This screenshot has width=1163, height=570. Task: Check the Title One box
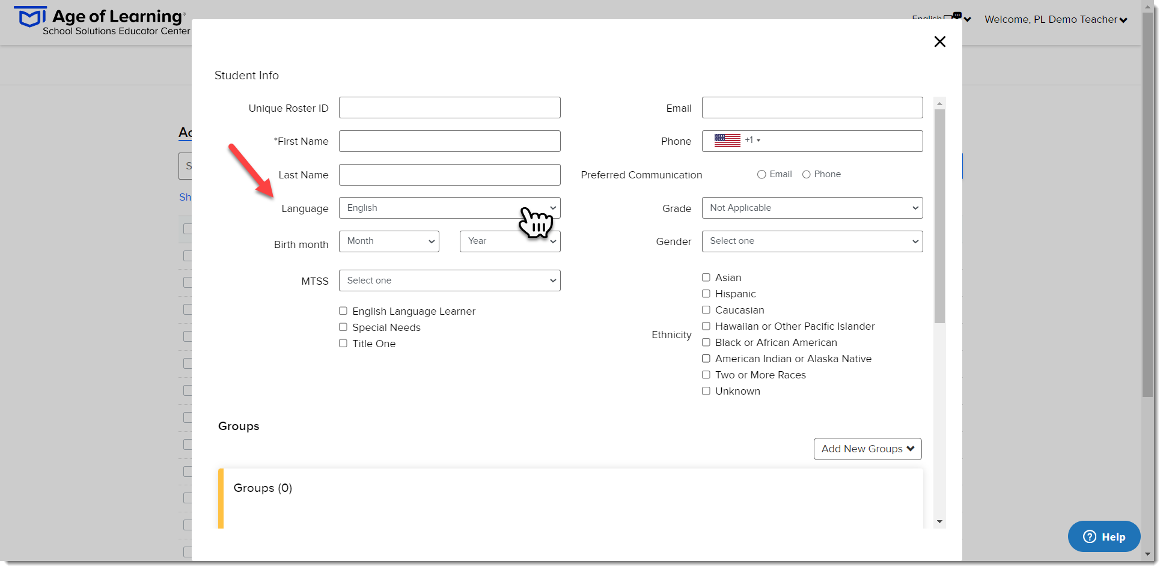coord(343,343)
